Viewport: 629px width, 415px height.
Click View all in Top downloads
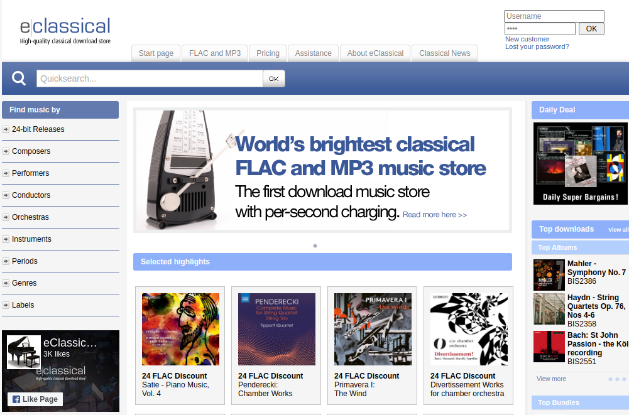(x=618, y=230)
